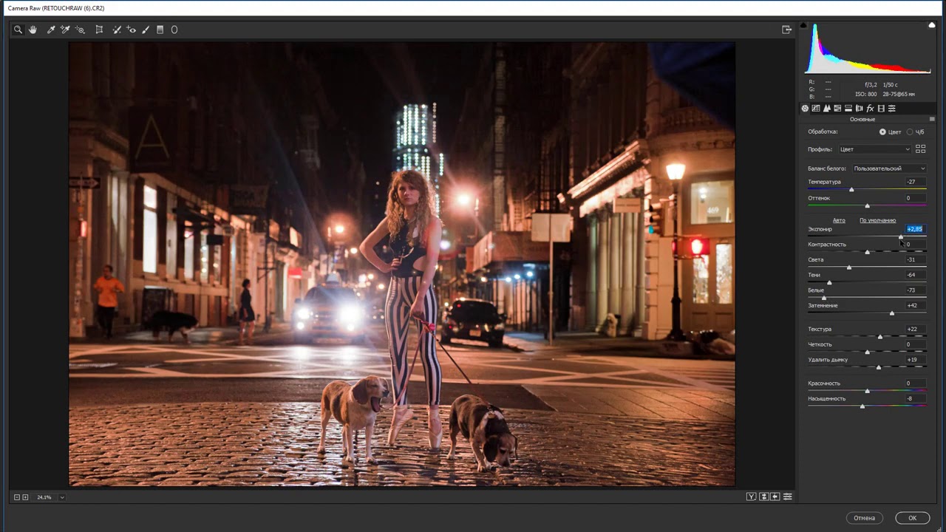Screen dimensions: 946x532
Task: Cycle before/after views with Y icon
Action: tap(752, 497)
